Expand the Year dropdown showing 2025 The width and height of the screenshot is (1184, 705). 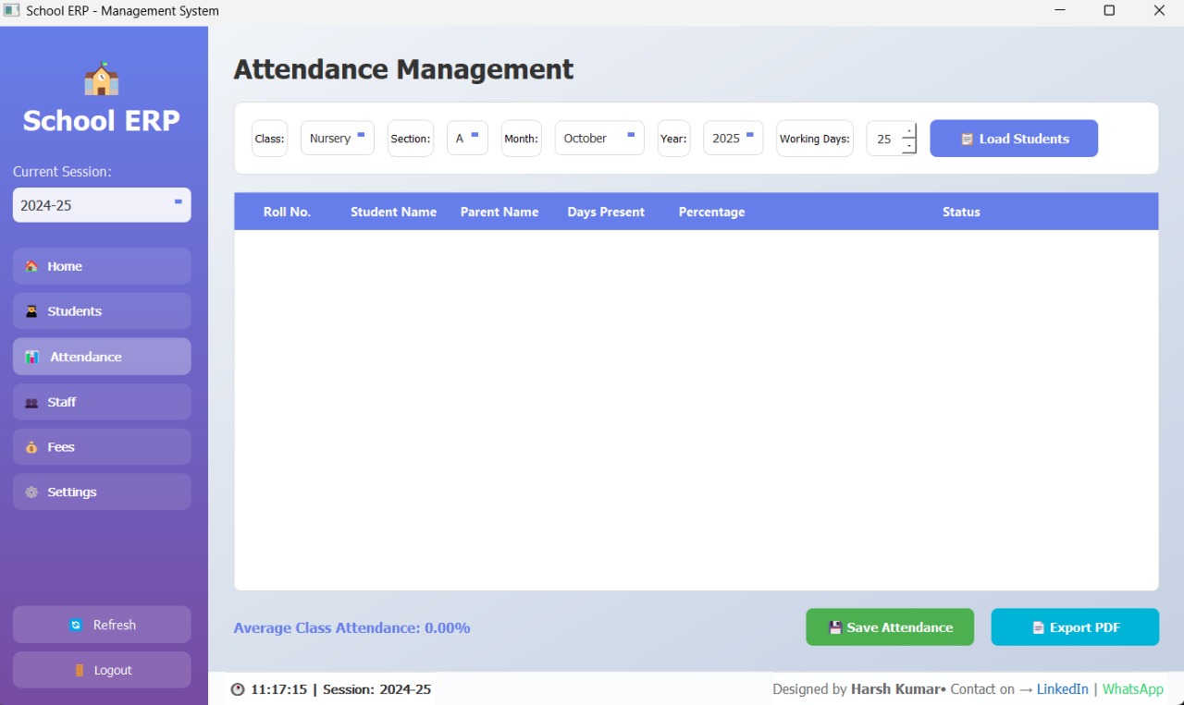(733, 139)
